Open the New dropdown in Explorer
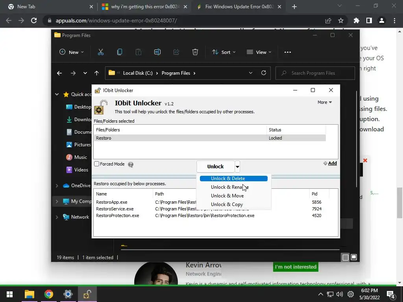The width and height of the screenshot is (403, 302). pos(72,52)
